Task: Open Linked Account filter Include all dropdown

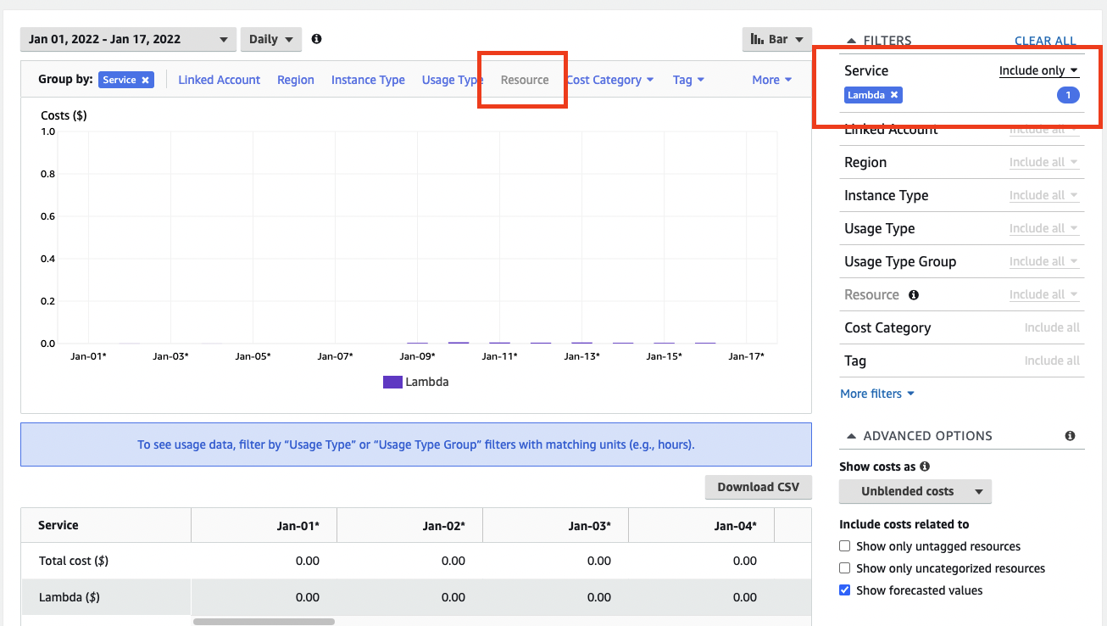Action: [1044, 130]
